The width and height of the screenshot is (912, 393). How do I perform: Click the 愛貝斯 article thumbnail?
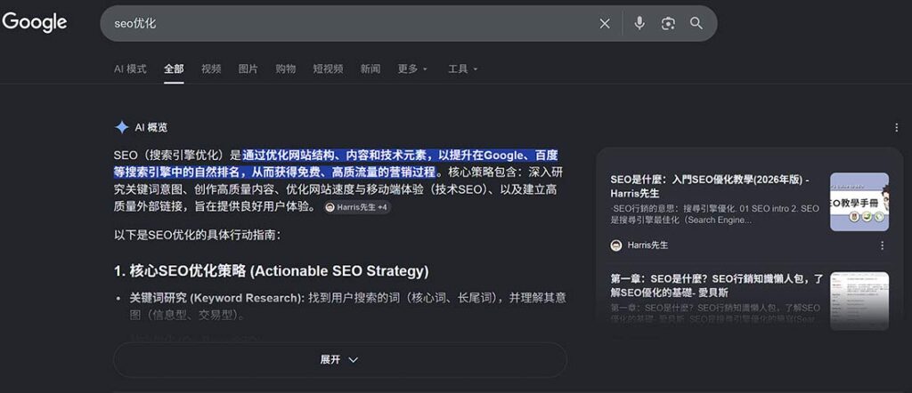point(859,301)
